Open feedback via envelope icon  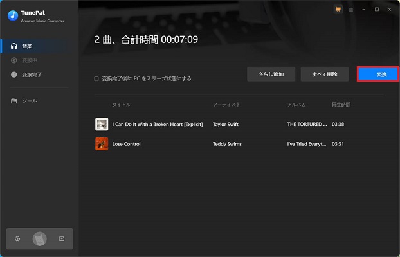[x=62, y=238]
